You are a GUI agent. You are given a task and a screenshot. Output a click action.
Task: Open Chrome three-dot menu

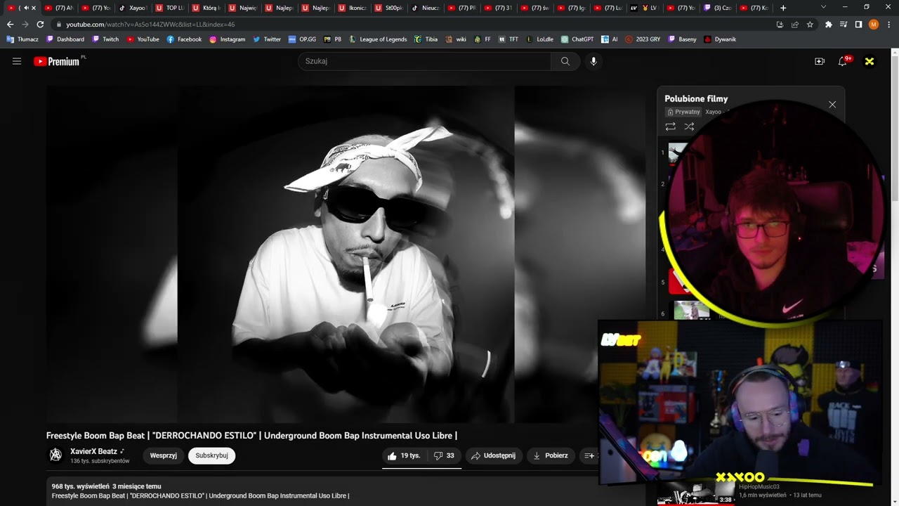(x=888, y=24)
